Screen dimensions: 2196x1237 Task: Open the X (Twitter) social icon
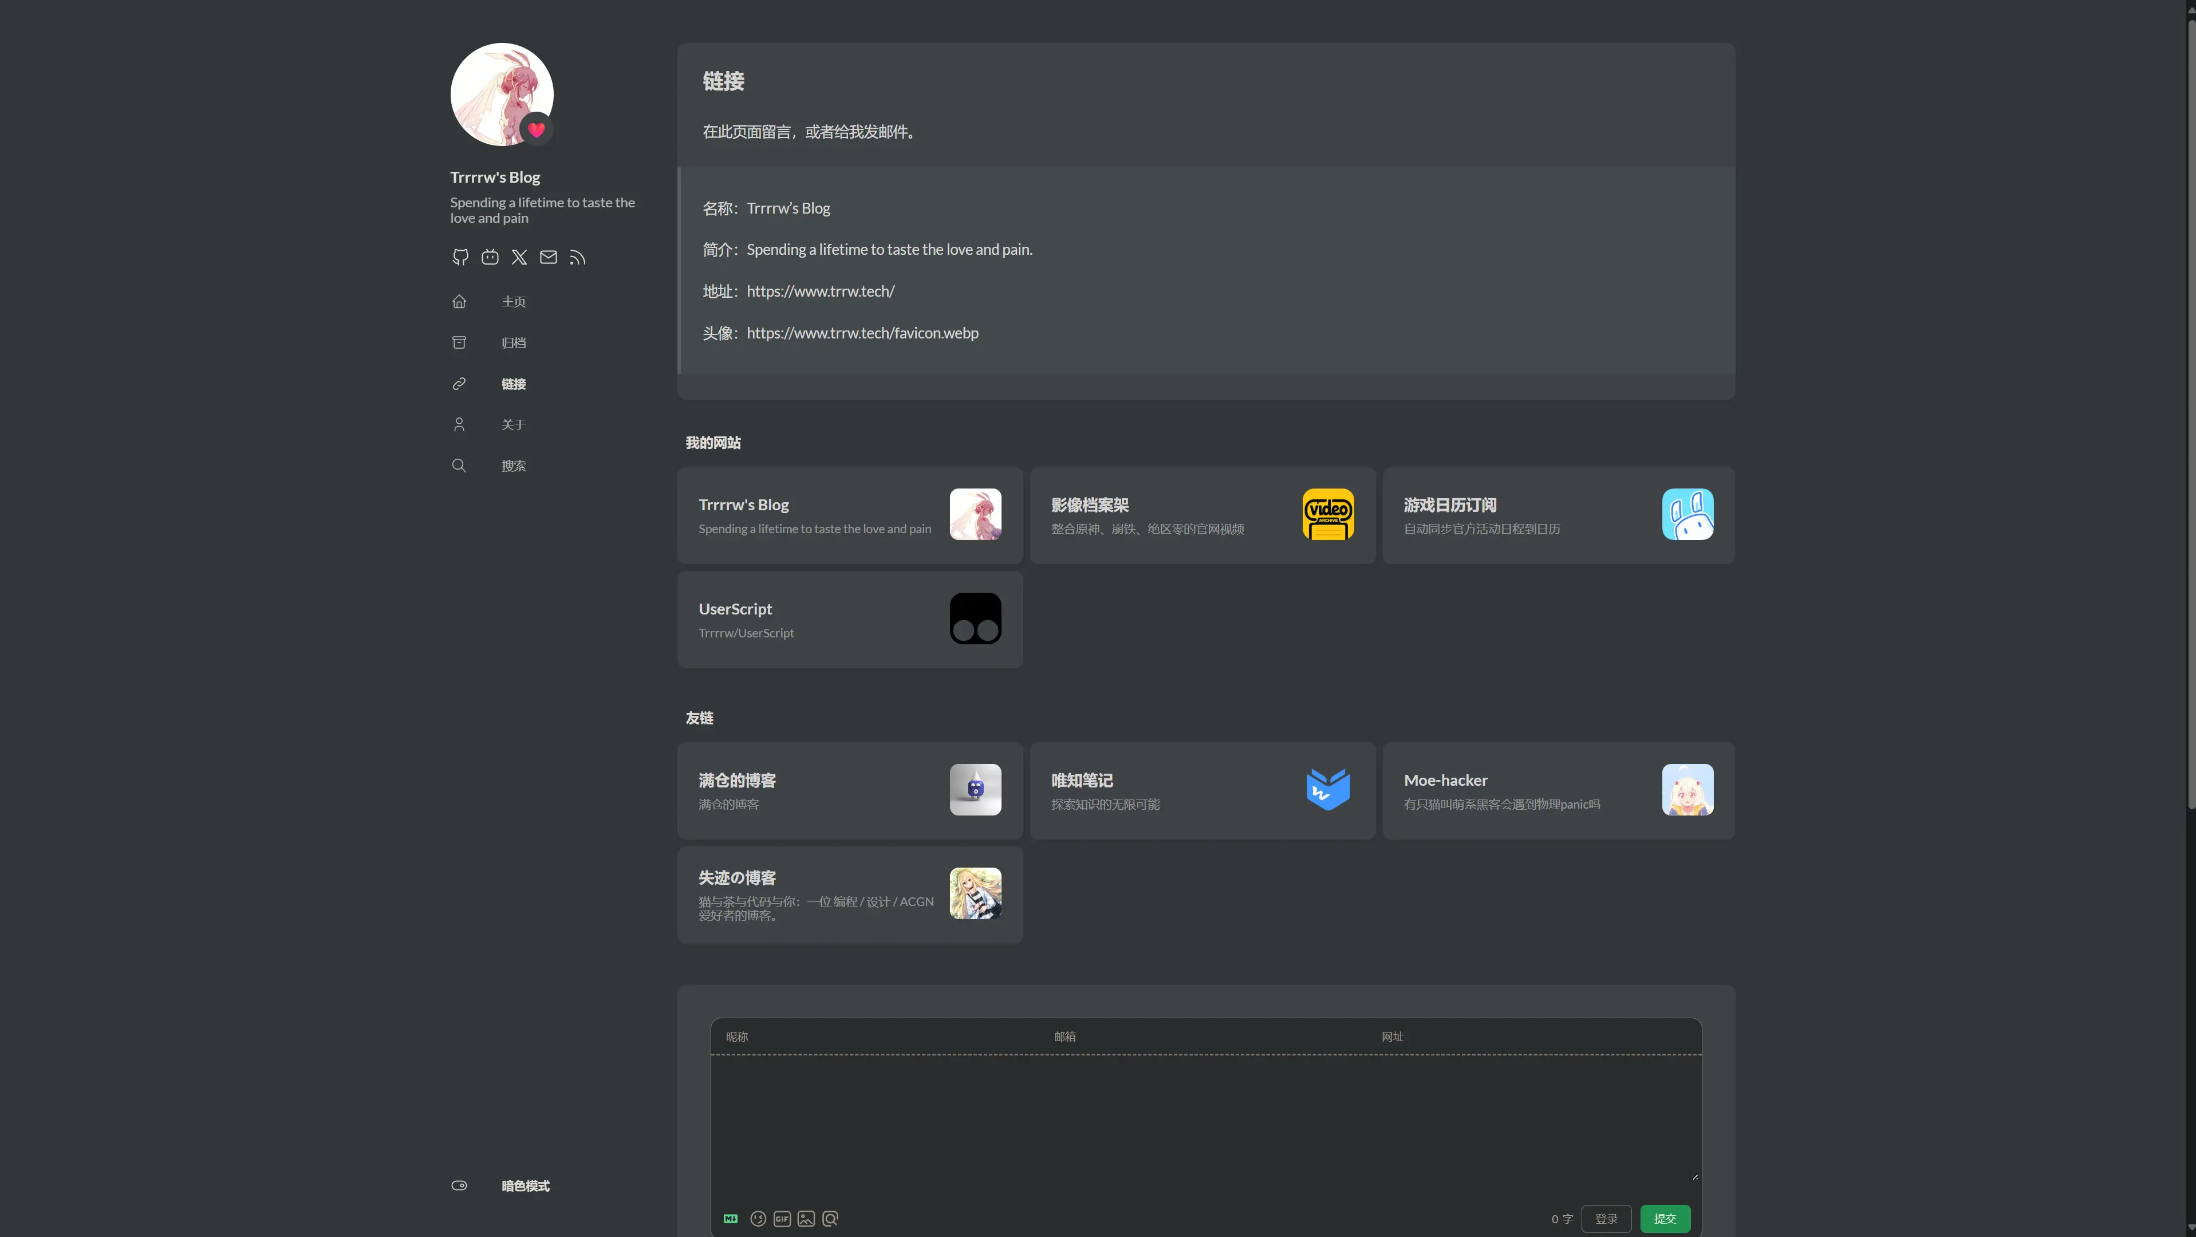point(519,257)
